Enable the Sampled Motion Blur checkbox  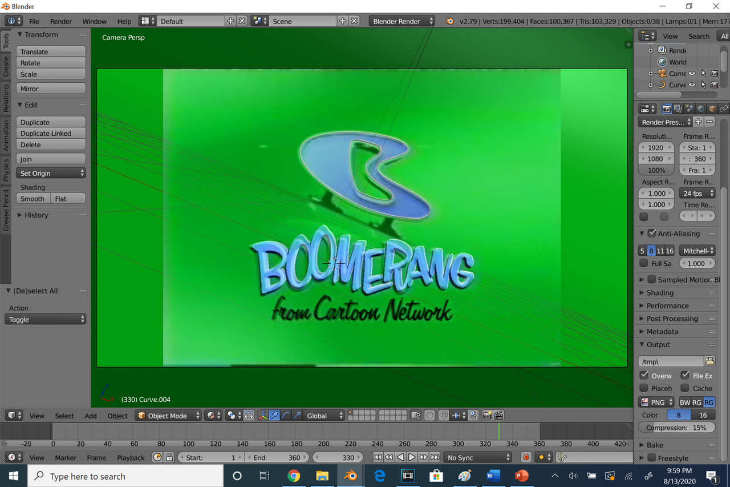[652, 279]
